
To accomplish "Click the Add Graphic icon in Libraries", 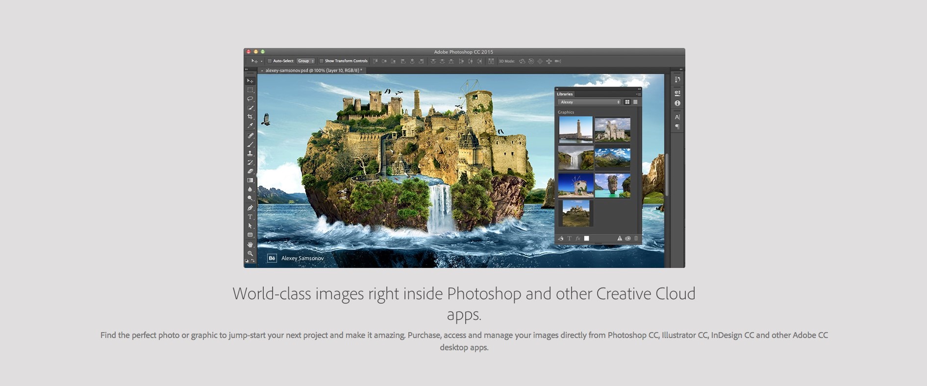I will pyautogui.click(x=561, y=239).
